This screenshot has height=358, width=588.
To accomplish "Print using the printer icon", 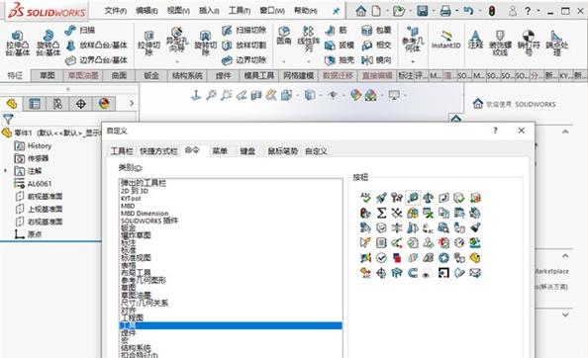I will 445,11.
